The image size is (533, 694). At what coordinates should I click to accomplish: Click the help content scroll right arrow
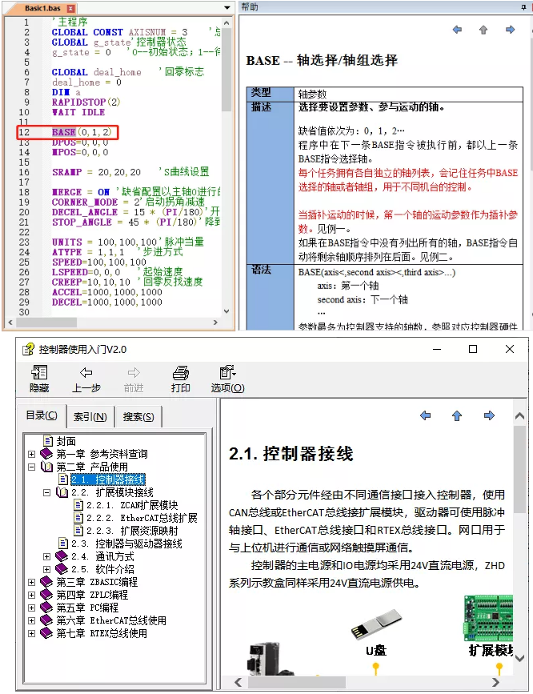[495, 683]
